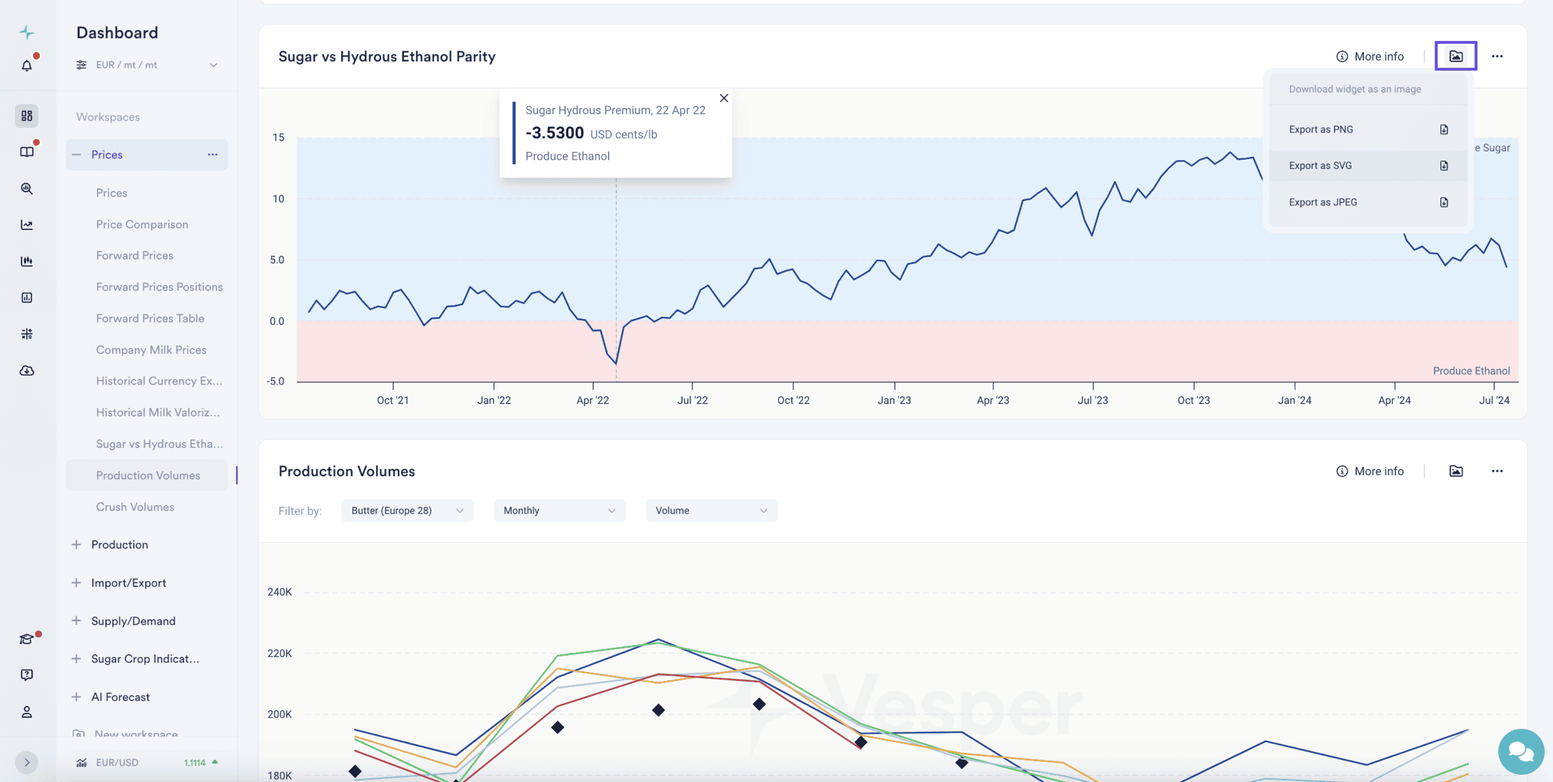Open Crush Volumes page

pyautogui.click(x=135, y=507)
